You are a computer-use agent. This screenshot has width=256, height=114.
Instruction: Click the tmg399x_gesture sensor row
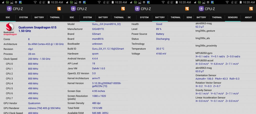click(x=224, y=33)
